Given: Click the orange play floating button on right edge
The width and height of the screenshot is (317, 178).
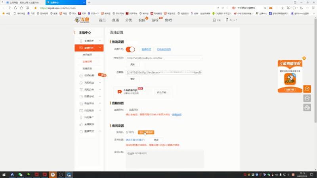Looking at the screenshot, I should (307, 89).
